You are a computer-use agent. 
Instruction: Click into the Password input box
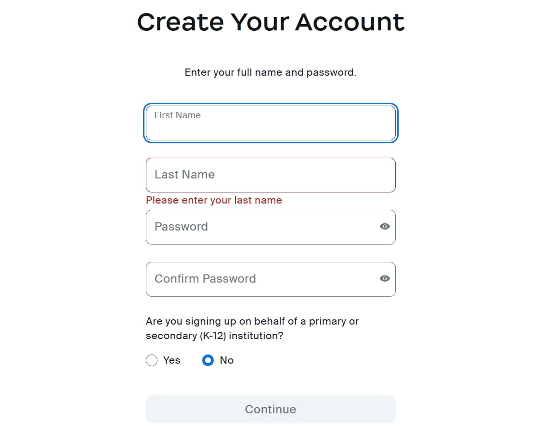tap(271, 227)
